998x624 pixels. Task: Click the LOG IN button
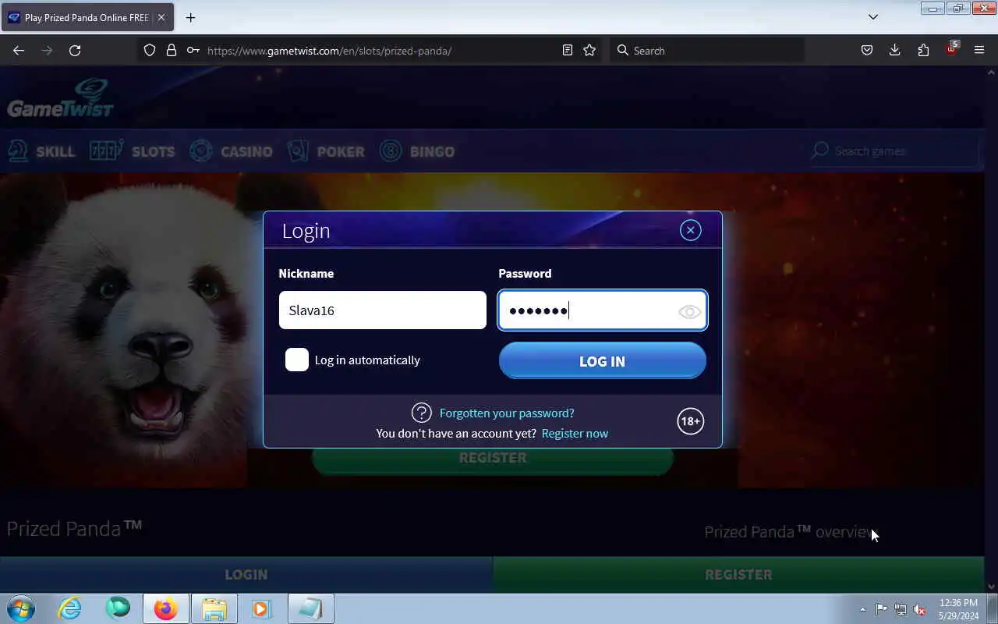[602, 361]
